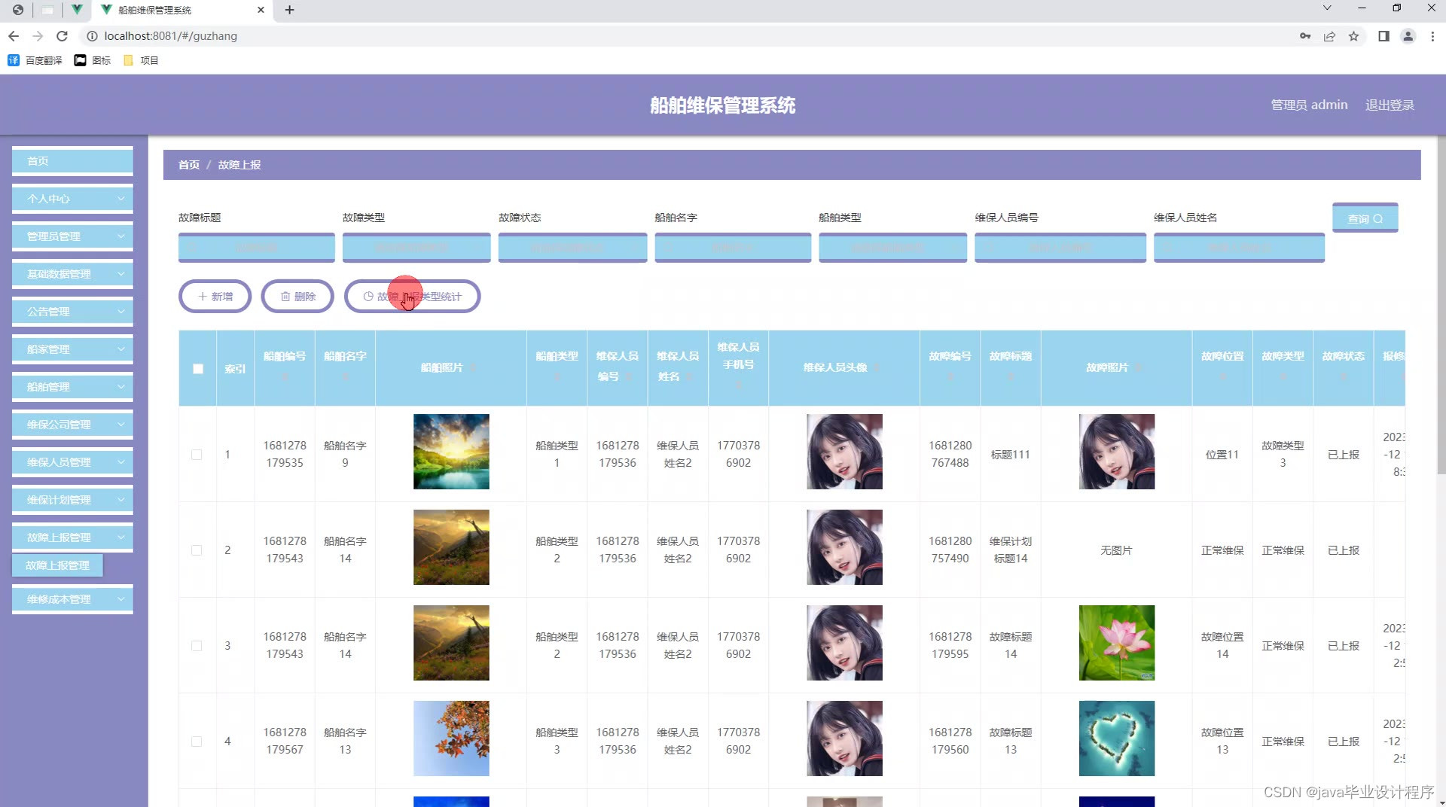Check the checkbox for row 4
The height and width of the screenshot is (807, 1446).
pyautogui.click(x=197, y=742)
